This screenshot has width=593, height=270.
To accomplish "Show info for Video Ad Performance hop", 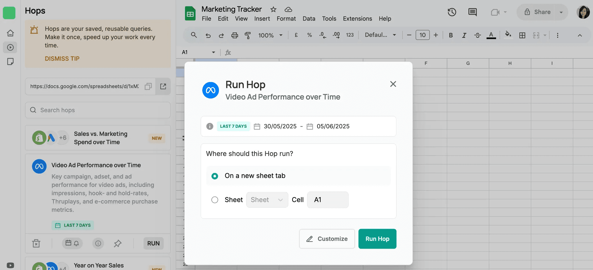I will click(x=98, y=243).
